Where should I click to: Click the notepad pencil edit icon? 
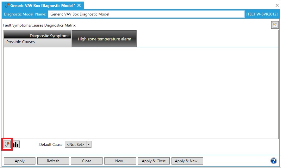point(275,25)
